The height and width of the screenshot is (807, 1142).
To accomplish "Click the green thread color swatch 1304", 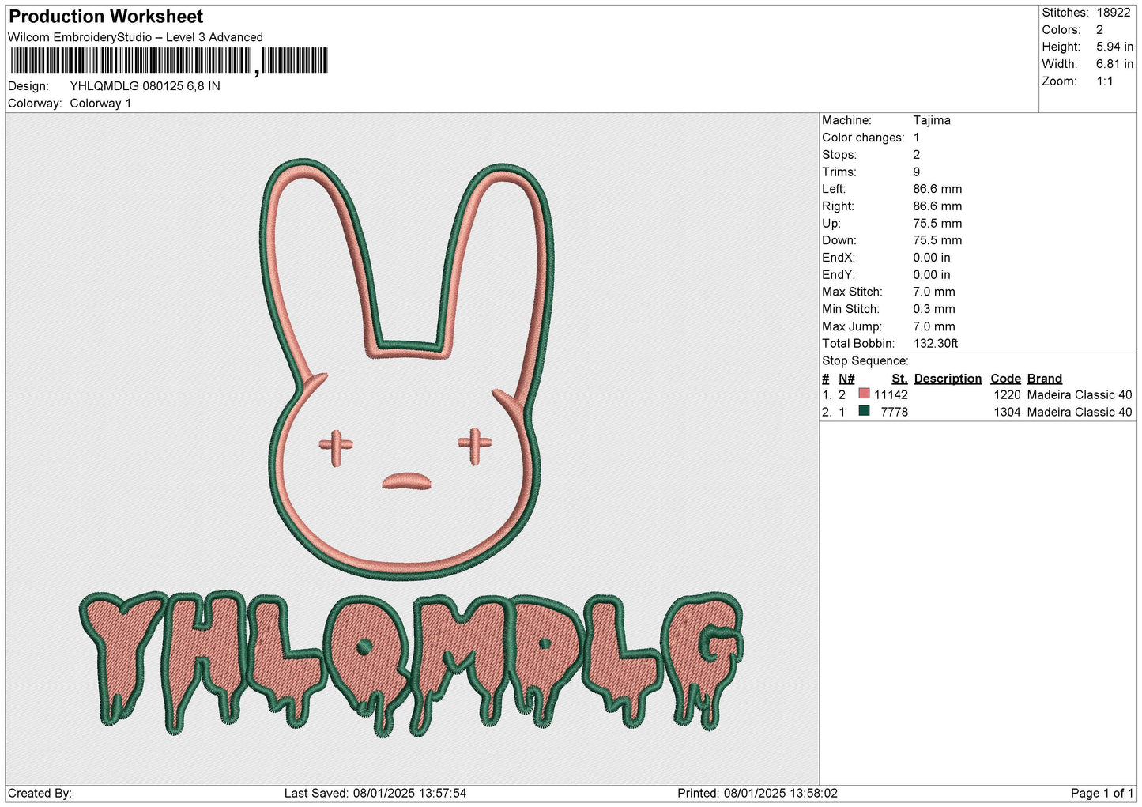I will click(x=864, y=411).
